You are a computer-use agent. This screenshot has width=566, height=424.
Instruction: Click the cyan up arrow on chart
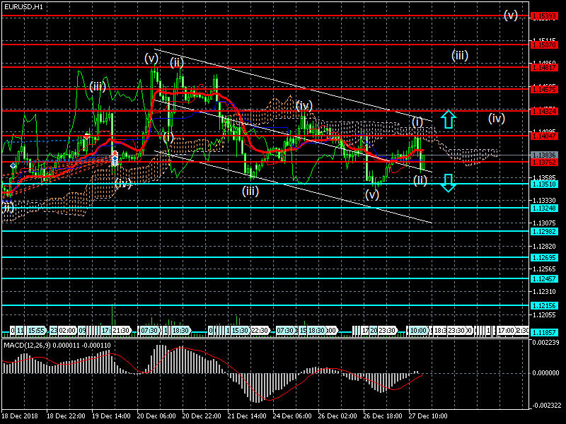(448, 119)
